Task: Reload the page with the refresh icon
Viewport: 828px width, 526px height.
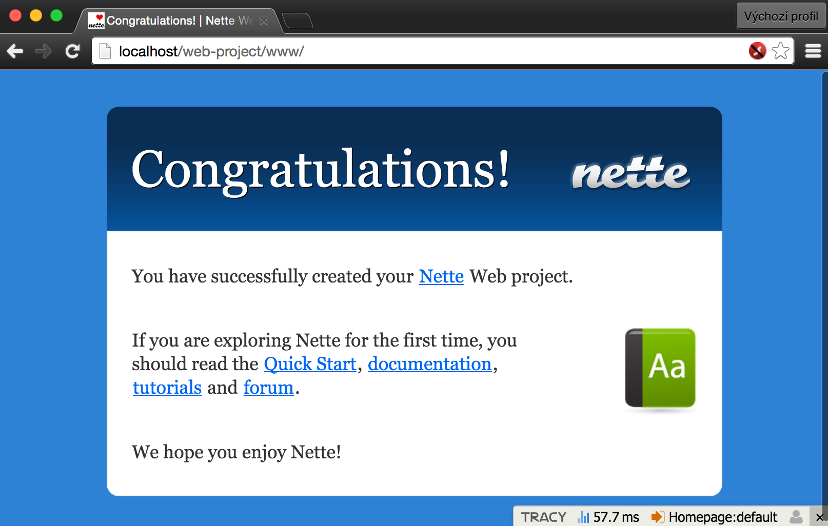Action: tap(72, 51)
